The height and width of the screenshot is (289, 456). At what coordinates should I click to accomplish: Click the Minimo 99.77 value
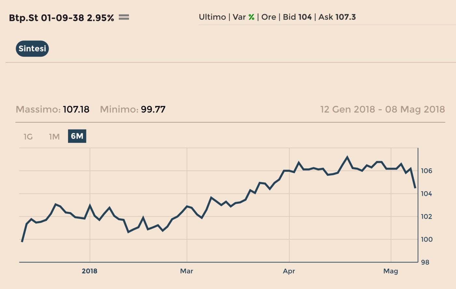click(153, 109)
